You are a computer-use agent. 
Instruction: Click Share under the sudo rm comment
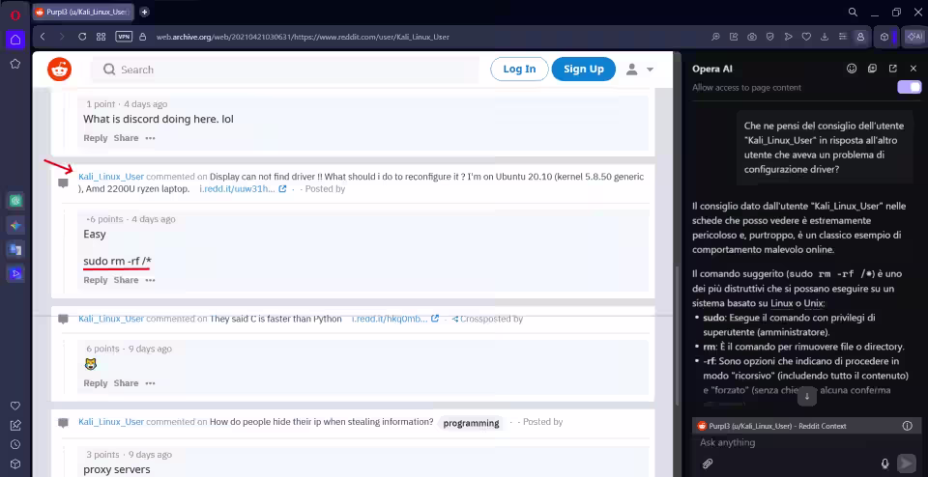coord(126,280)
